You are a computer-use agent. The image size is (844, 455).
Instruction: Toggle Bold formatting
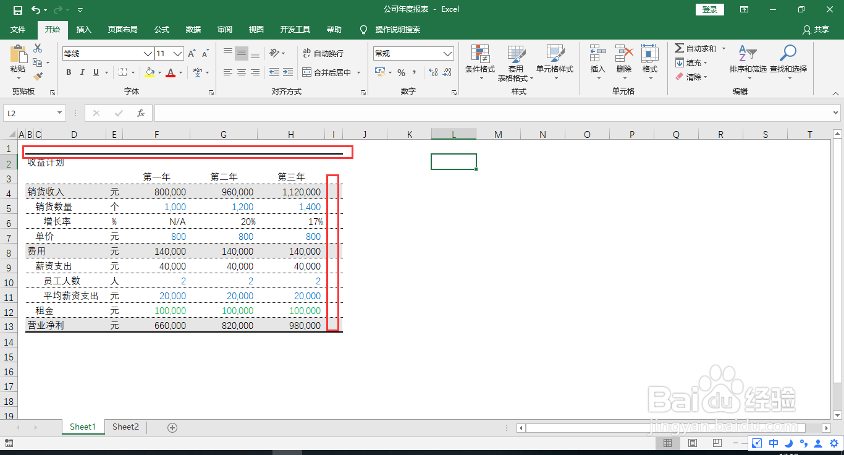point(69,72)
